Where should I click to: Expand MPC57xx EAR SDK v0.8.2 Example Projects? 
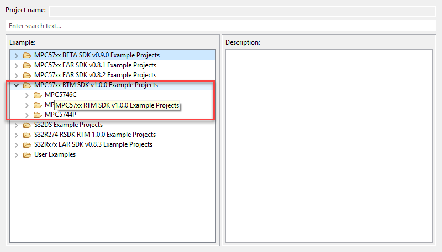[x=17, y=76]
